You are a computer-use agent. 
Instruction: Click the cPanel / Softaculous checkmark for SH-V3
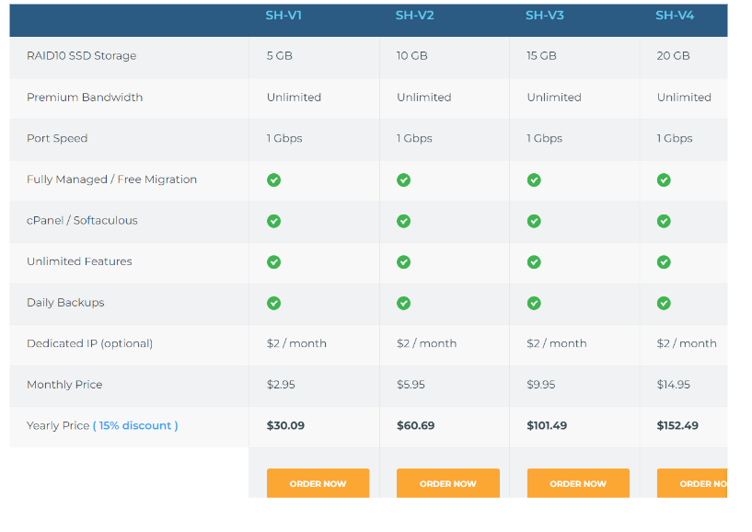(534, 221)
